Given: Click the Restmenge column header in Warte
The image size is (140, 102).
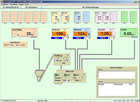Looking at the screenshot, I should coord(118,84).
